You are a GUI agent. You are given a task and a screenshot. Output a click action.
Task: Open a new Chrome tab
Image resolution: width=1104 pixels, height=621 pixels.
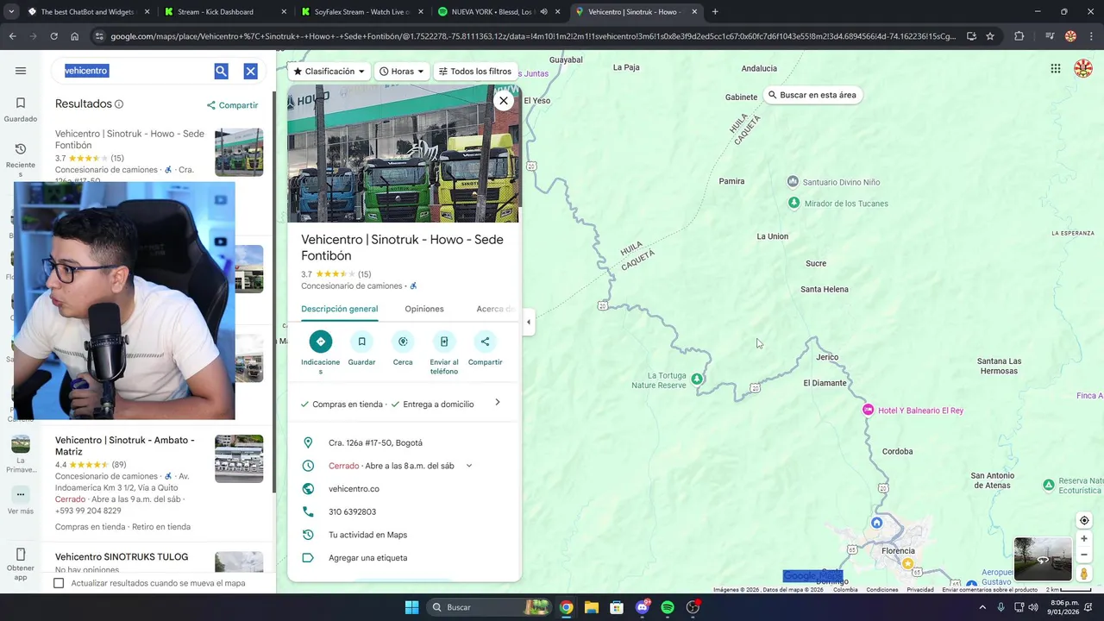715,12
